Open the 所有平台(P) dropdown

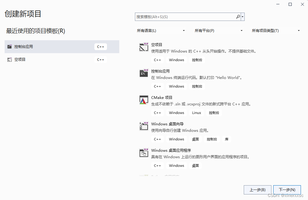click(x=219, y=30)
